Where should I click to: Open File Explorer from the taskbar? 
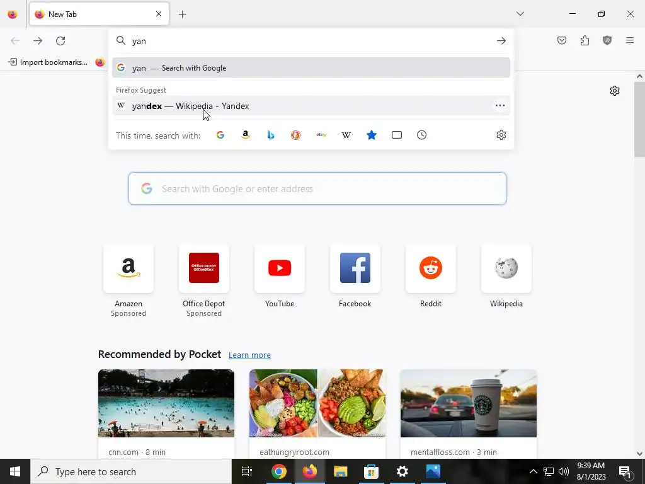(x=340, y=471)
